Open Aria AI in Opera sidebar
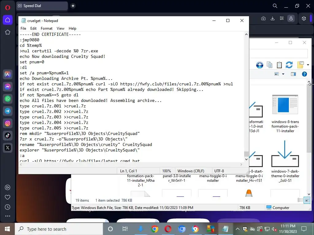This screenshot has height=235, width=314. tap(8, 74)
